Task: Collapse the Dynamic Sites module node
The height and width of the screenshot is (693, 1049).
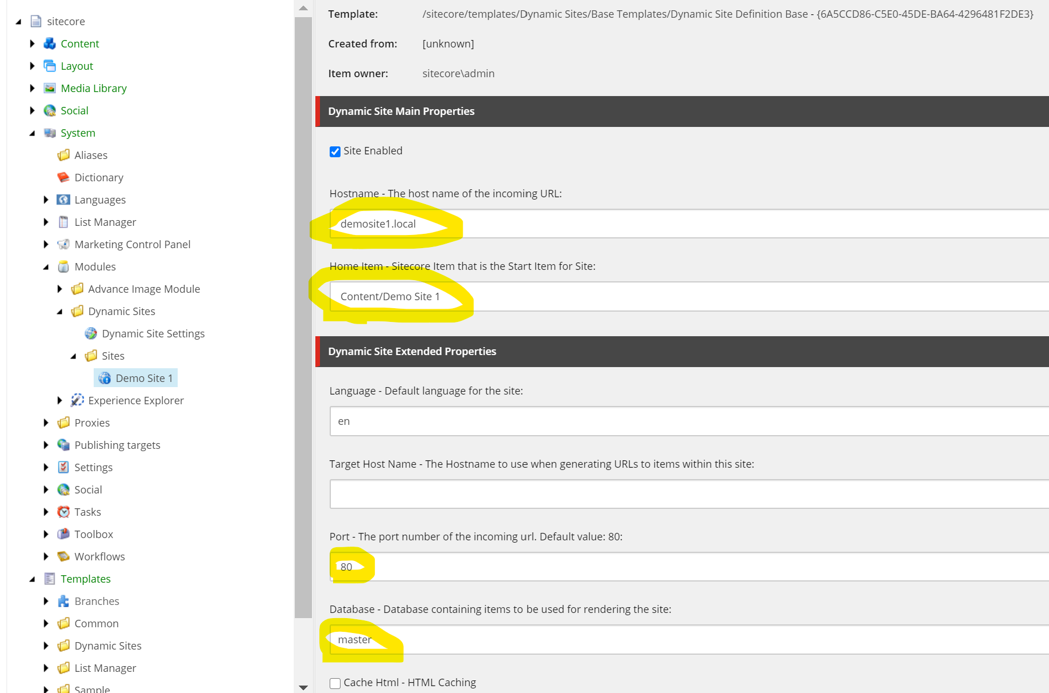Action: pyautogui.click(x=59, y=312)
